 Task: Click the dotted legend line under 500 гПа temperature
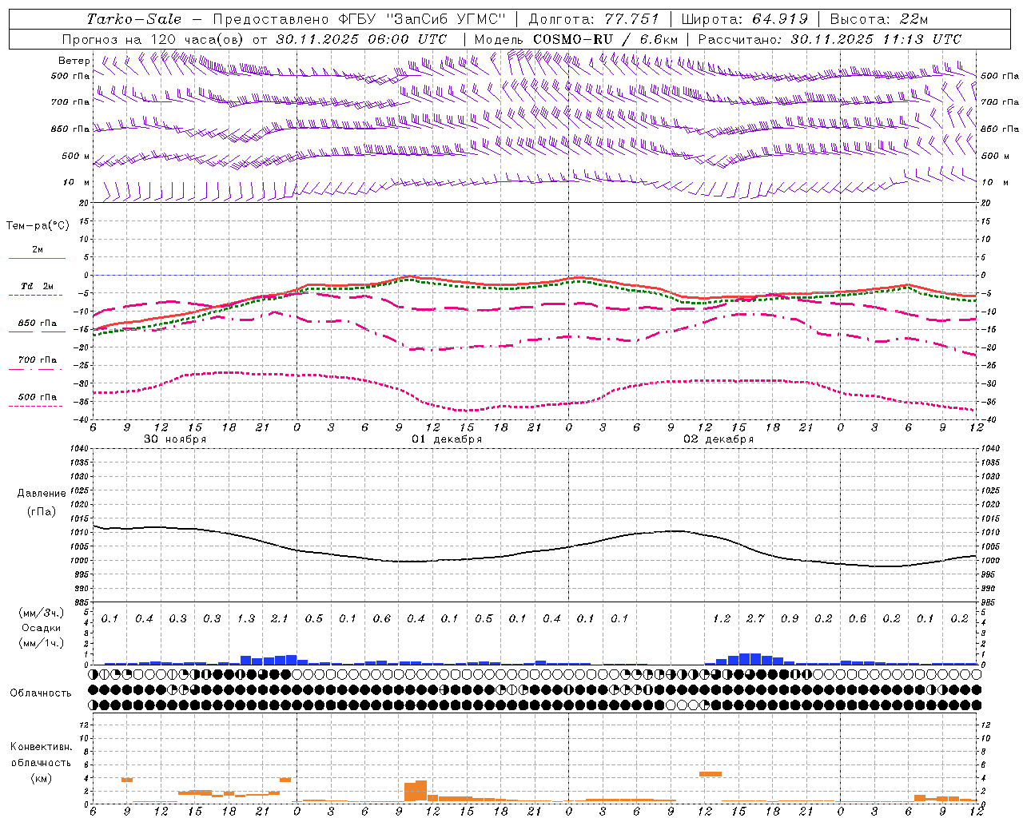pyautogui.click(x=37, y=407)
